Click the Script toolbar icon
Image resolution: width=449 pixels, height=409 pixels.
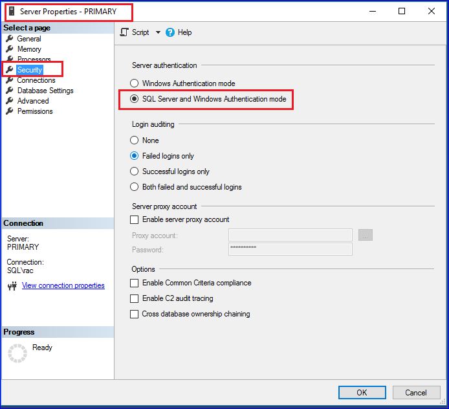[x=126, y=32]
